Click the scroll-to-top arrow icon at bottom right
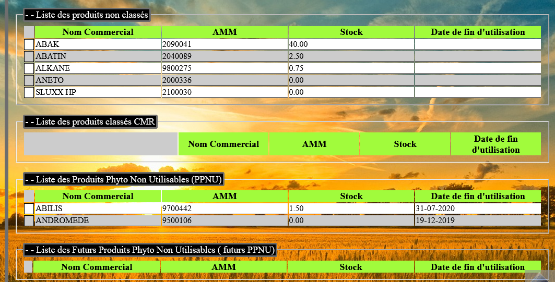Image resolution: width=555 pixels, height=282 pixels. [539, 276]
